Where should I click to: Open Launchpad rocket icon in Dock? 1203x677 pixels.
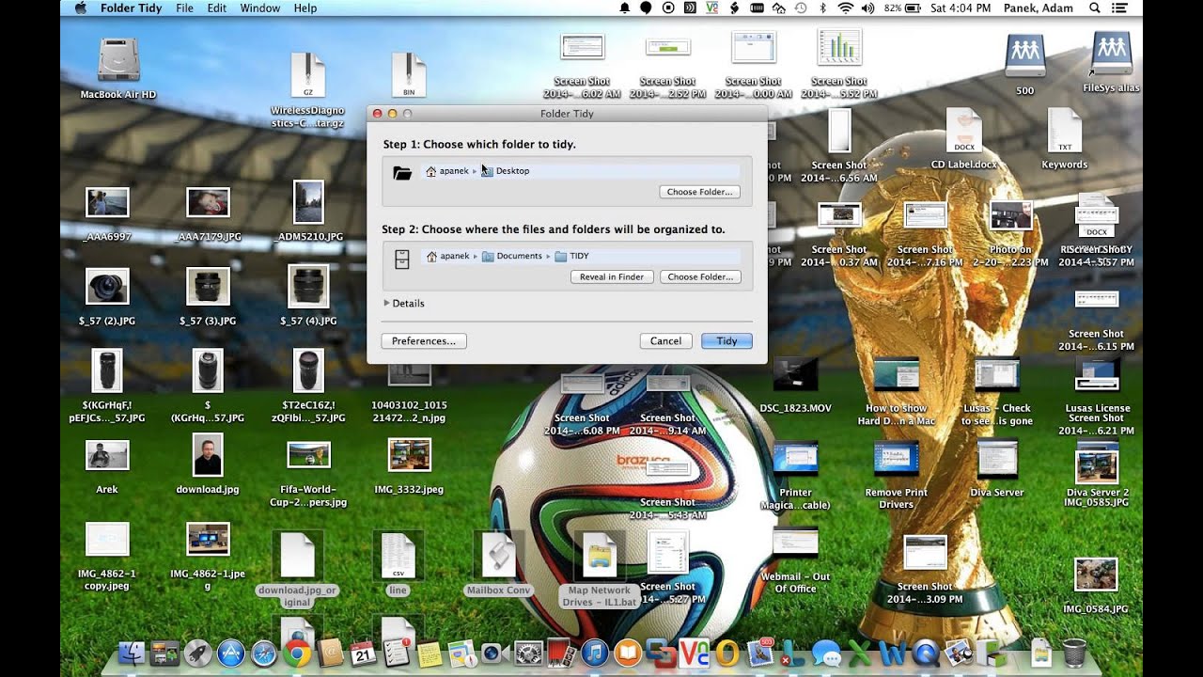197,653
